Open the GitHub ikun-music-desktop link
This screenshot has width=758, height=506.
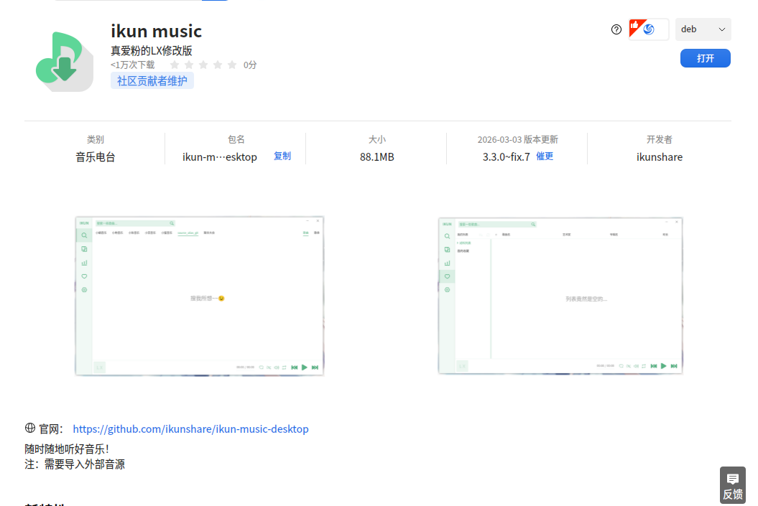pos(190,428)
